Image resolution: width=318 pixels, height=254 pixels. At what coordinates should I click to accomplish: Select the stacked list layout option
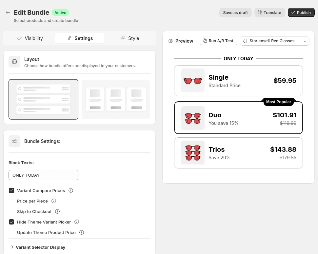[x=43, y=99]
